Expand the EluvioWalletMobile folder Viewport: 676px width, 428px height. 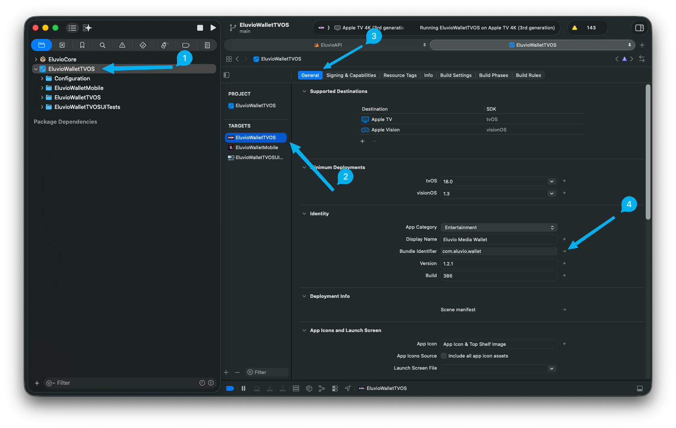tap(42, 88)
